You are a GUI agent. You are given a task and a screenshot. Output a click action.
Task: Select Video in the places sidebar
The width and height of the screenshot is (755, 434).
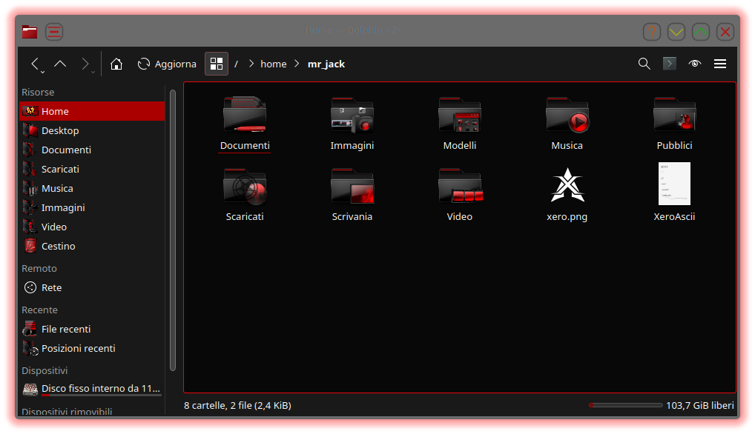pos(92,227)
